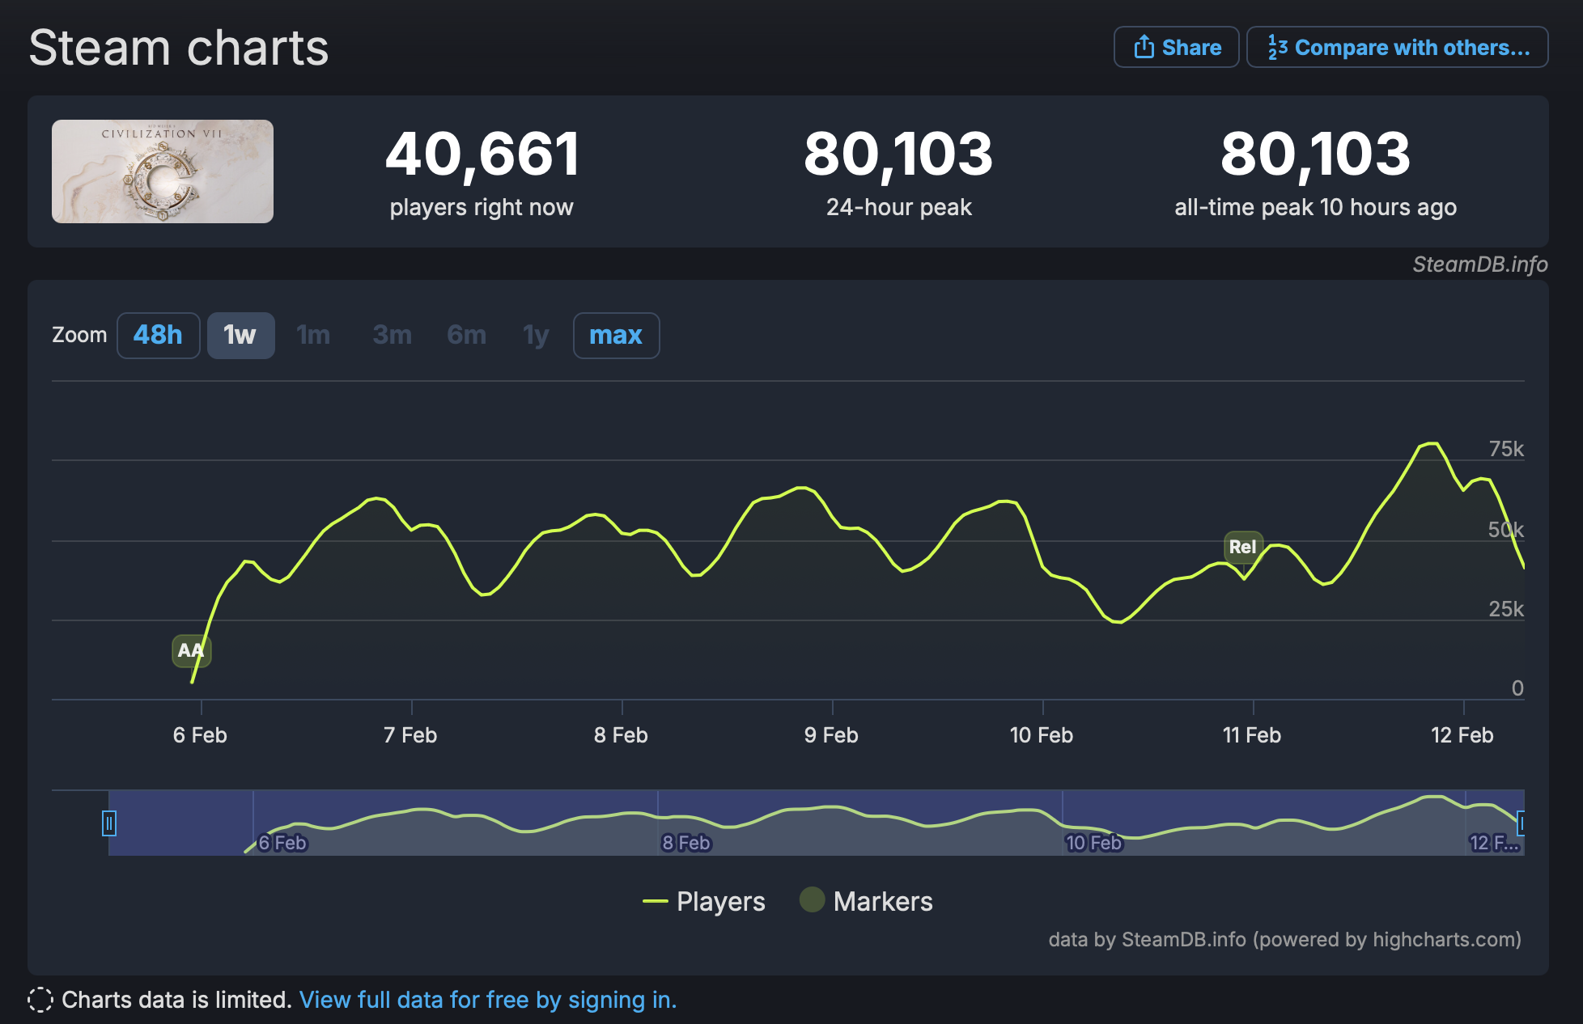The height and width of the screenshot is (1024, 1583).
Task: Open Compare with others
Action: 1398,47
